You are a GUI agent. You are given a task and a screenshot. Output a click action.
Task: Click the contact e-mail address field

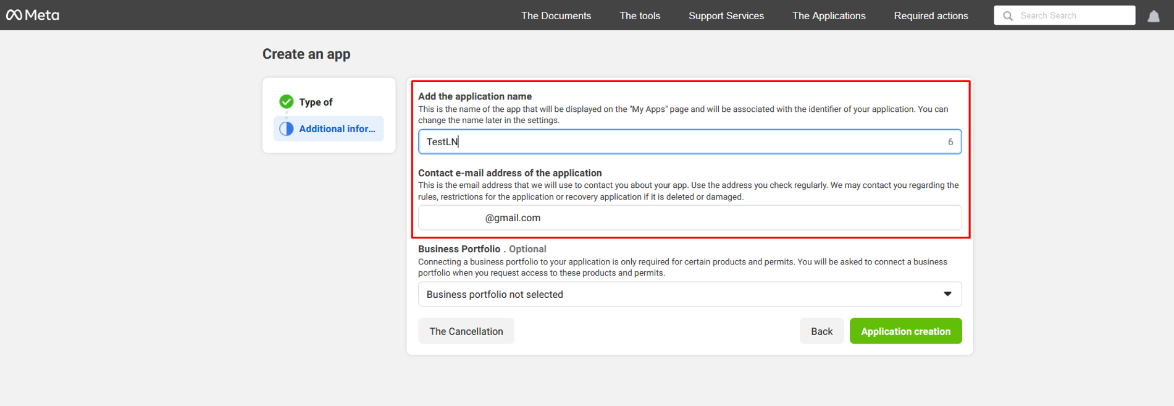[x=689, y=218]
